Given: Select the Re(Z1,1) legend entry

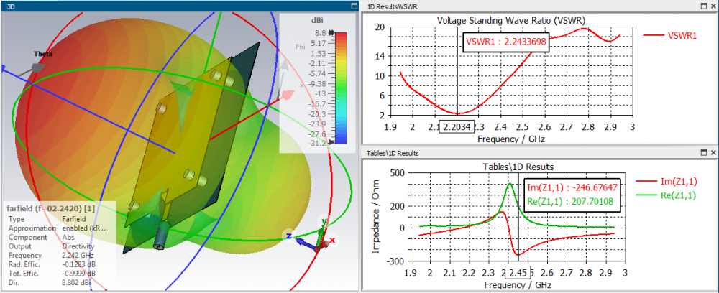Looking at the screenshot, I should click(667, 195).
